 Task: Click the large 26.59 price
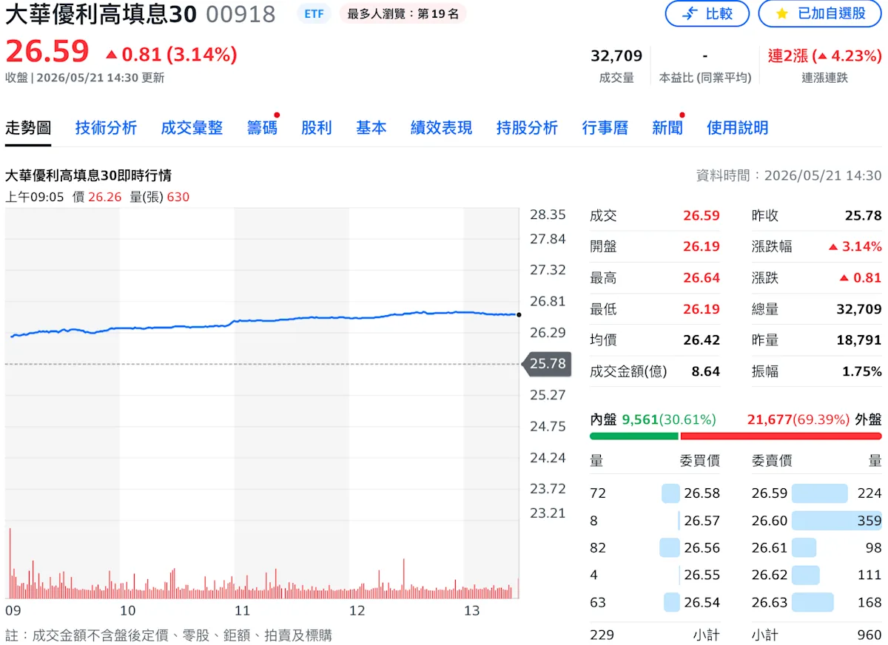[x=47, y=52]
